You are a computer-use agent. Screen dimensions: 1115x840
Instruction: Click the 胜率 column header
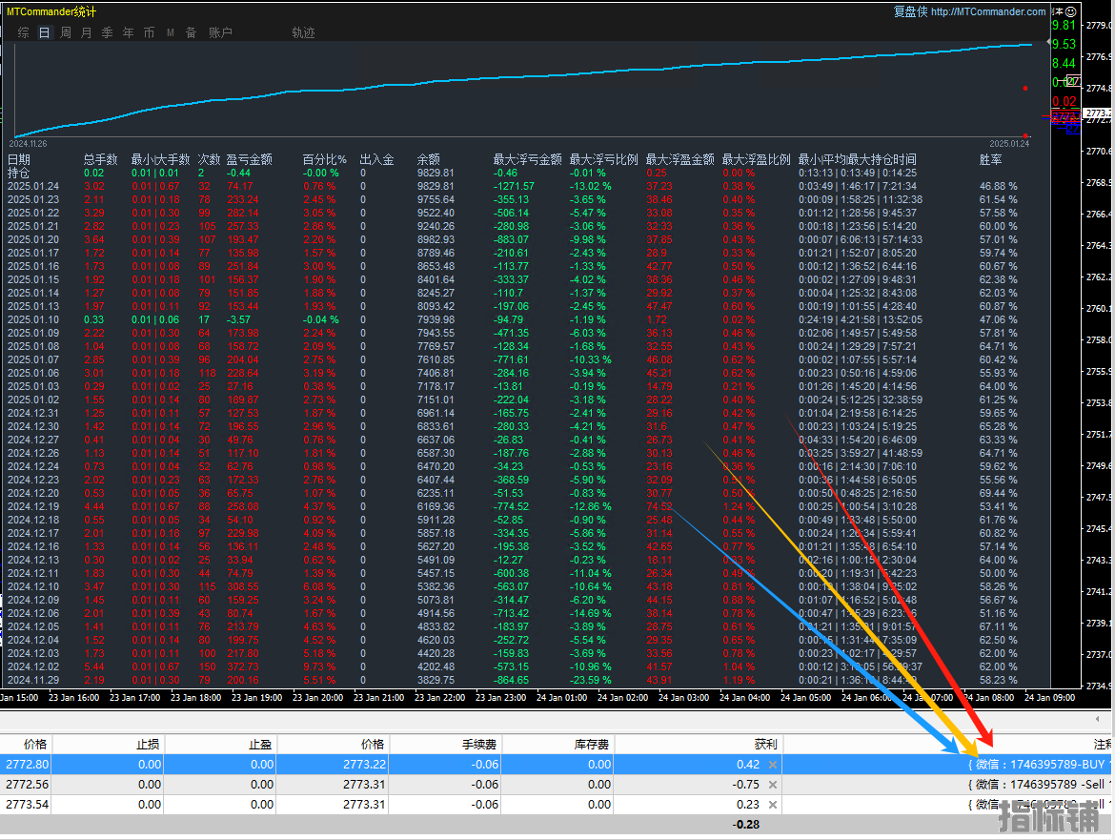click(x=990, y=159)
